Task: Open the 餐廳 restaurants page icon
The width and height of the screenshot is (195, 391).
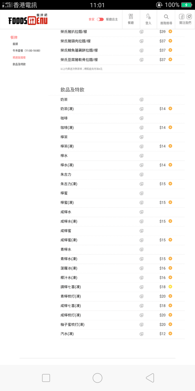Action: pos(131,19)
